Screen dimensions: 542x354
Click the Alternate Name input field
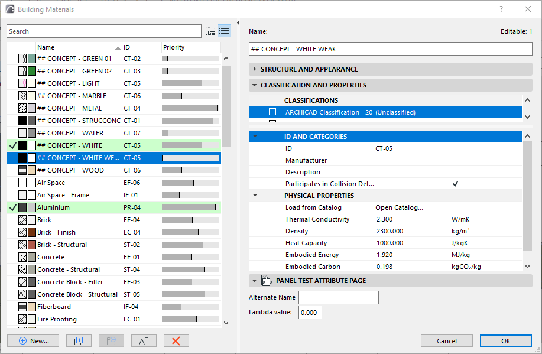tap(339, 297)
